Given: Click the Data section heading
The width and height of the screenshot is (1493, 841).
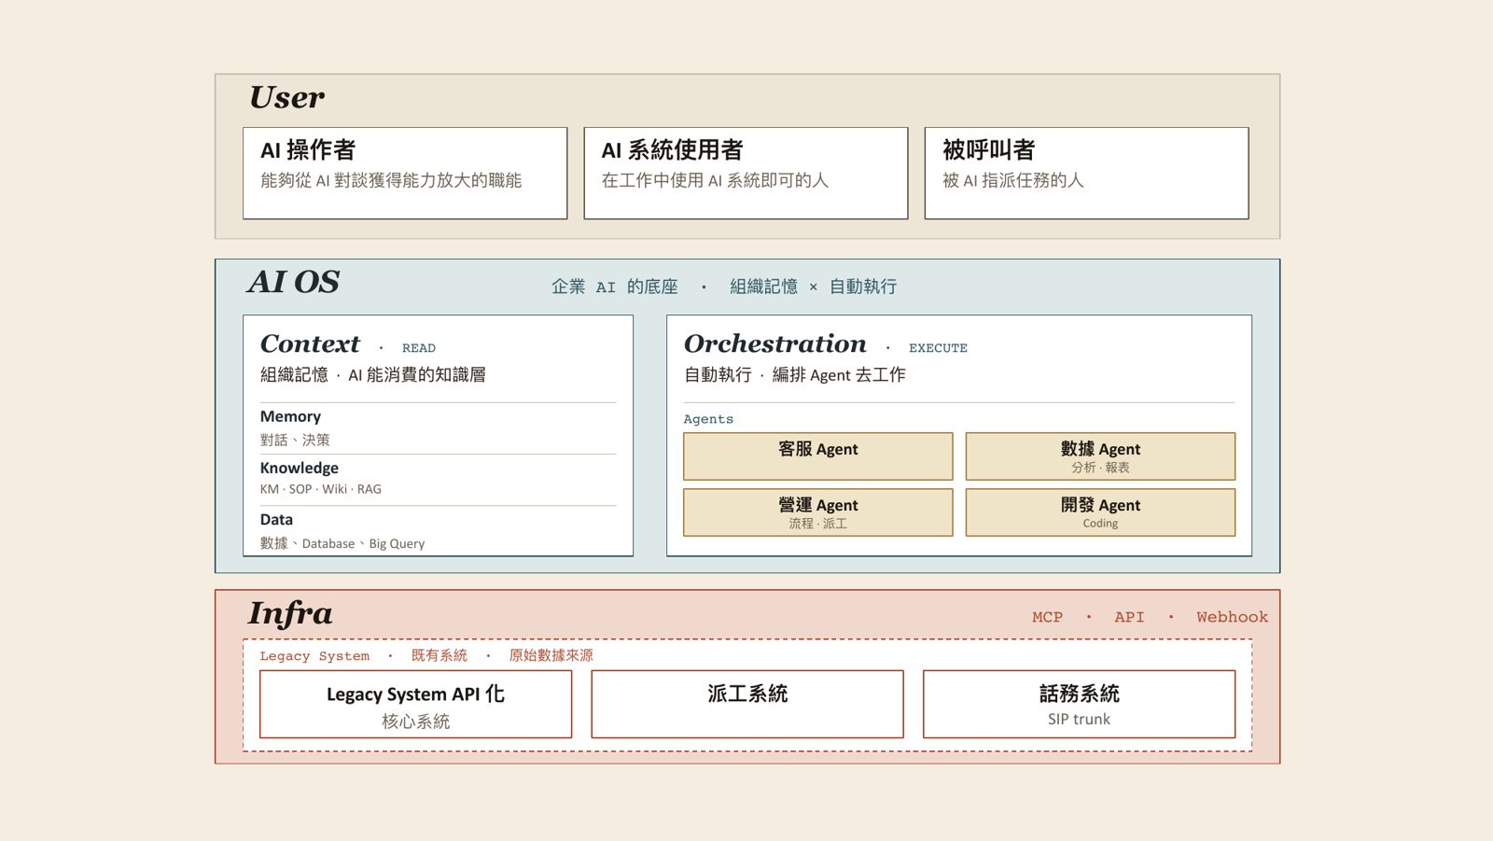Looking at the screenshot, I should coord(276,519).
